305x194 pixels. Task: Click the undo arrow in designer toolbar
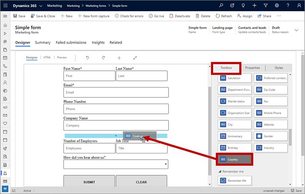[x=88, y=58]
